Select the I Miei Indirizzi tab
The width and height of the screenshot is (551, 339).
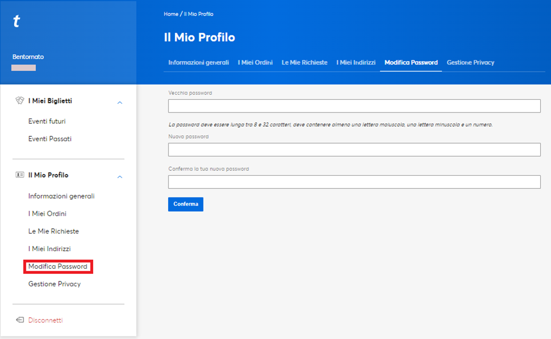(356, 63)
